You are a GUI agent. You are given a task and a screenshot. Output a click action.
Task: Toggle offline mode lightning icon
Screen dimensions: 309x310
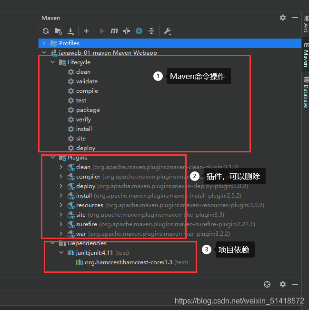coord(139,31)
